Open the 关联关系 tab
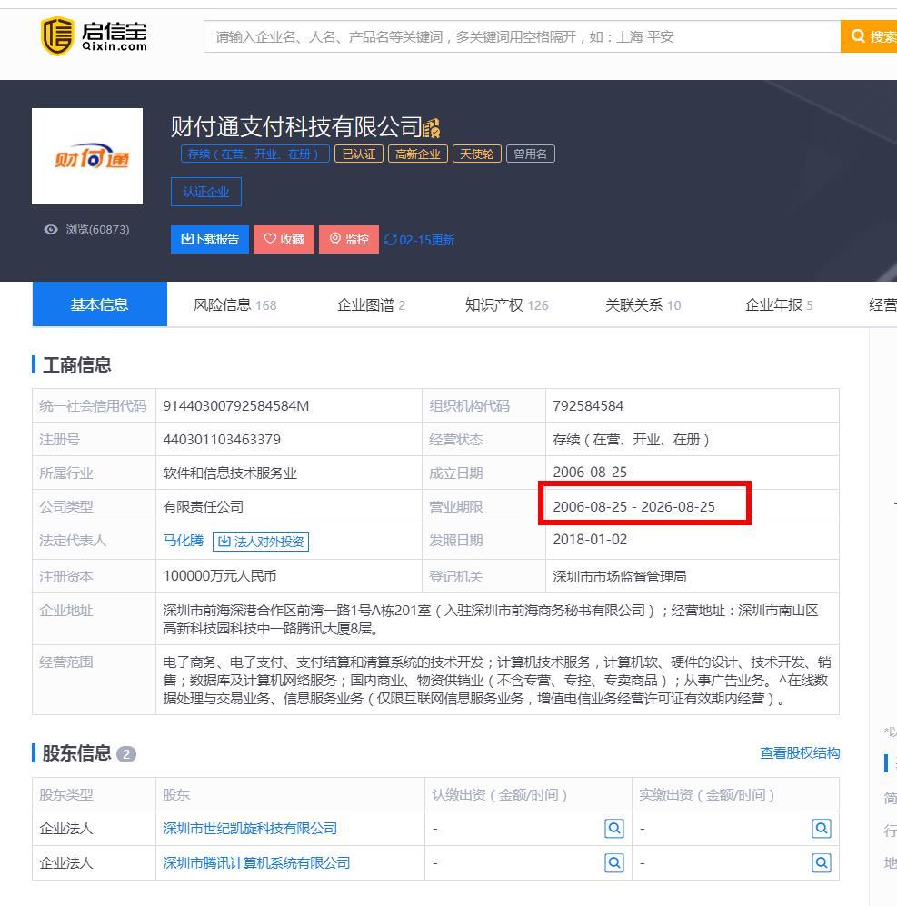 (x=643, y=304)
